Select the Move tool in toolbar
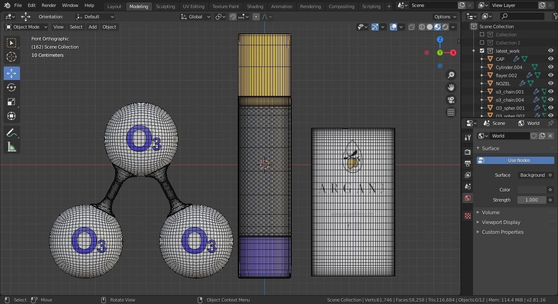Screen dimensions: 558x304 11,73
